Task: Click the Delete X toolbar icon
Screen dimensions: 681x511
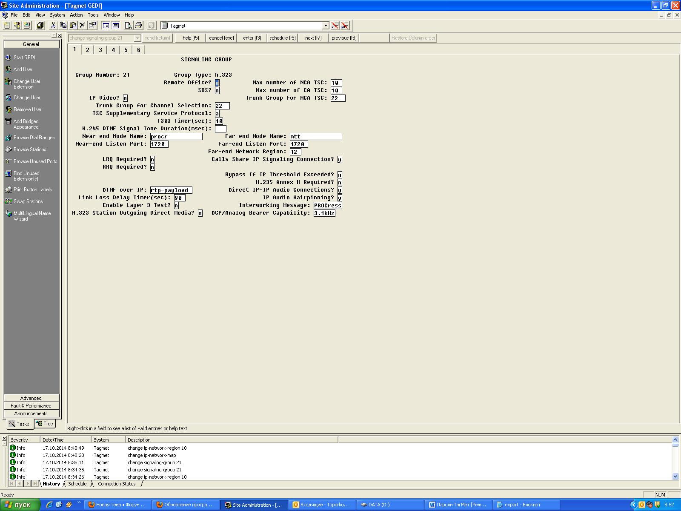Action: click(83, 26)
